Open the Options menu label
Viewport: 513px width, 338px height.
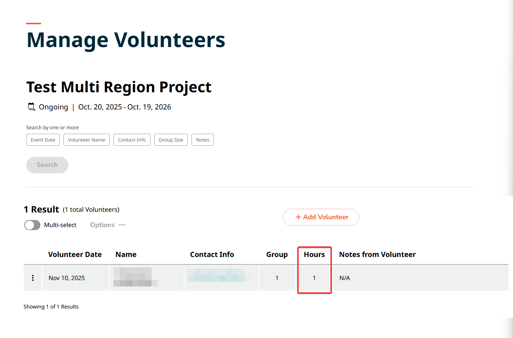(102, 225)
